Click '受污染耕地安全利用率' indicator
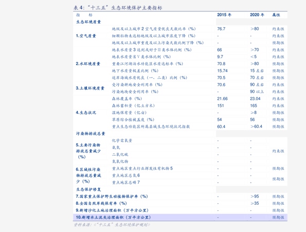 pyautogui.click(x=137, y=85)
